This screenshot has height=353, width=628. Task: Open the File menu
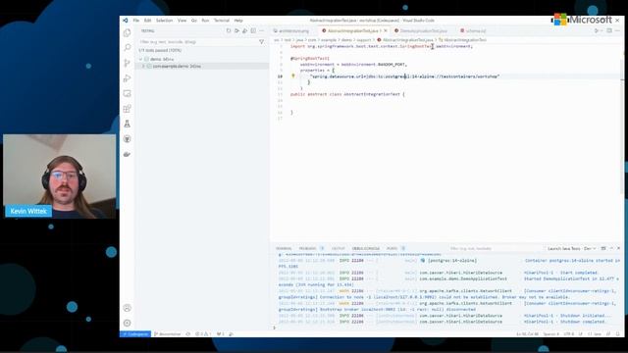pos(136,20)
